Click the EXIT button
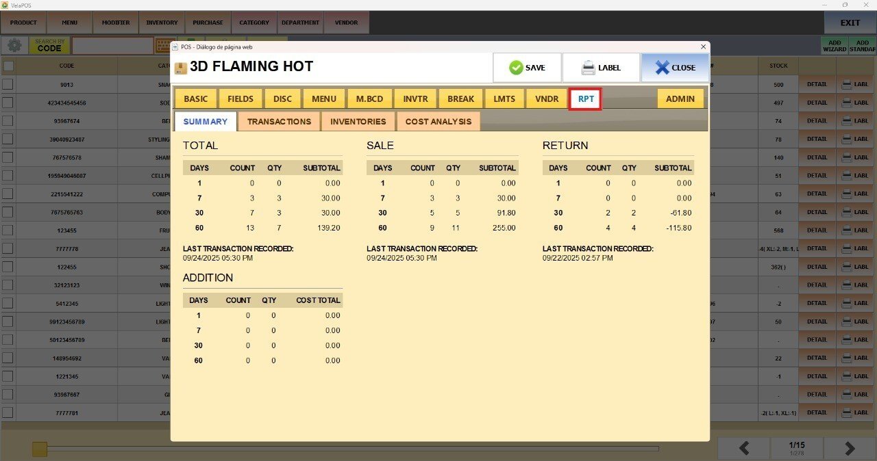The width and height of the screenshot is (877, 461). tap(850, 23)
